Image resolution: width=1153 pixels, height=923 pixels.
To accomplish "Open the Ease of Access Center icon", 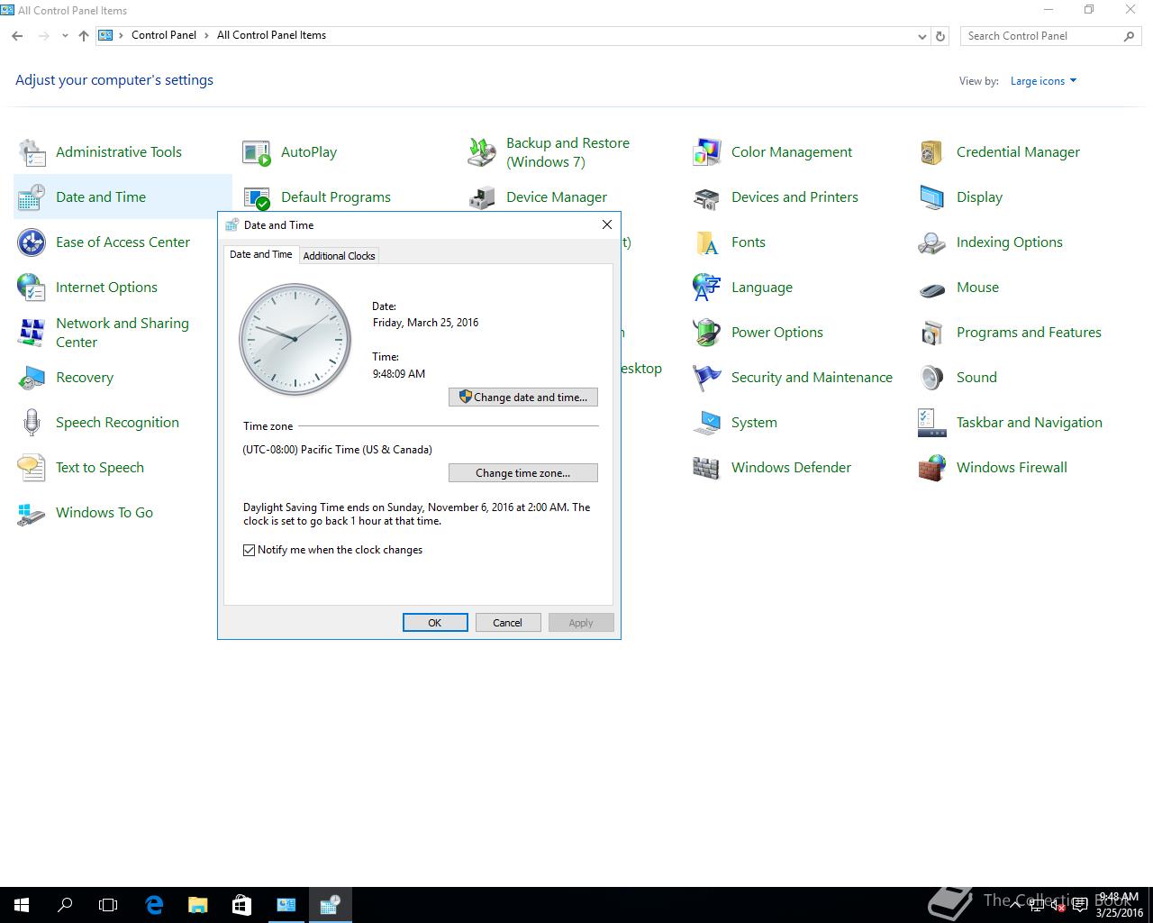I will tap(32, 242).
